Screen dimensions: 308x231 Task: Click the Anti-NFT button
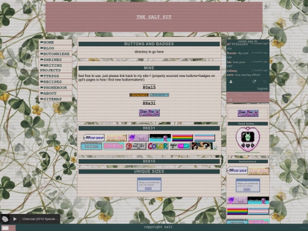136,146
